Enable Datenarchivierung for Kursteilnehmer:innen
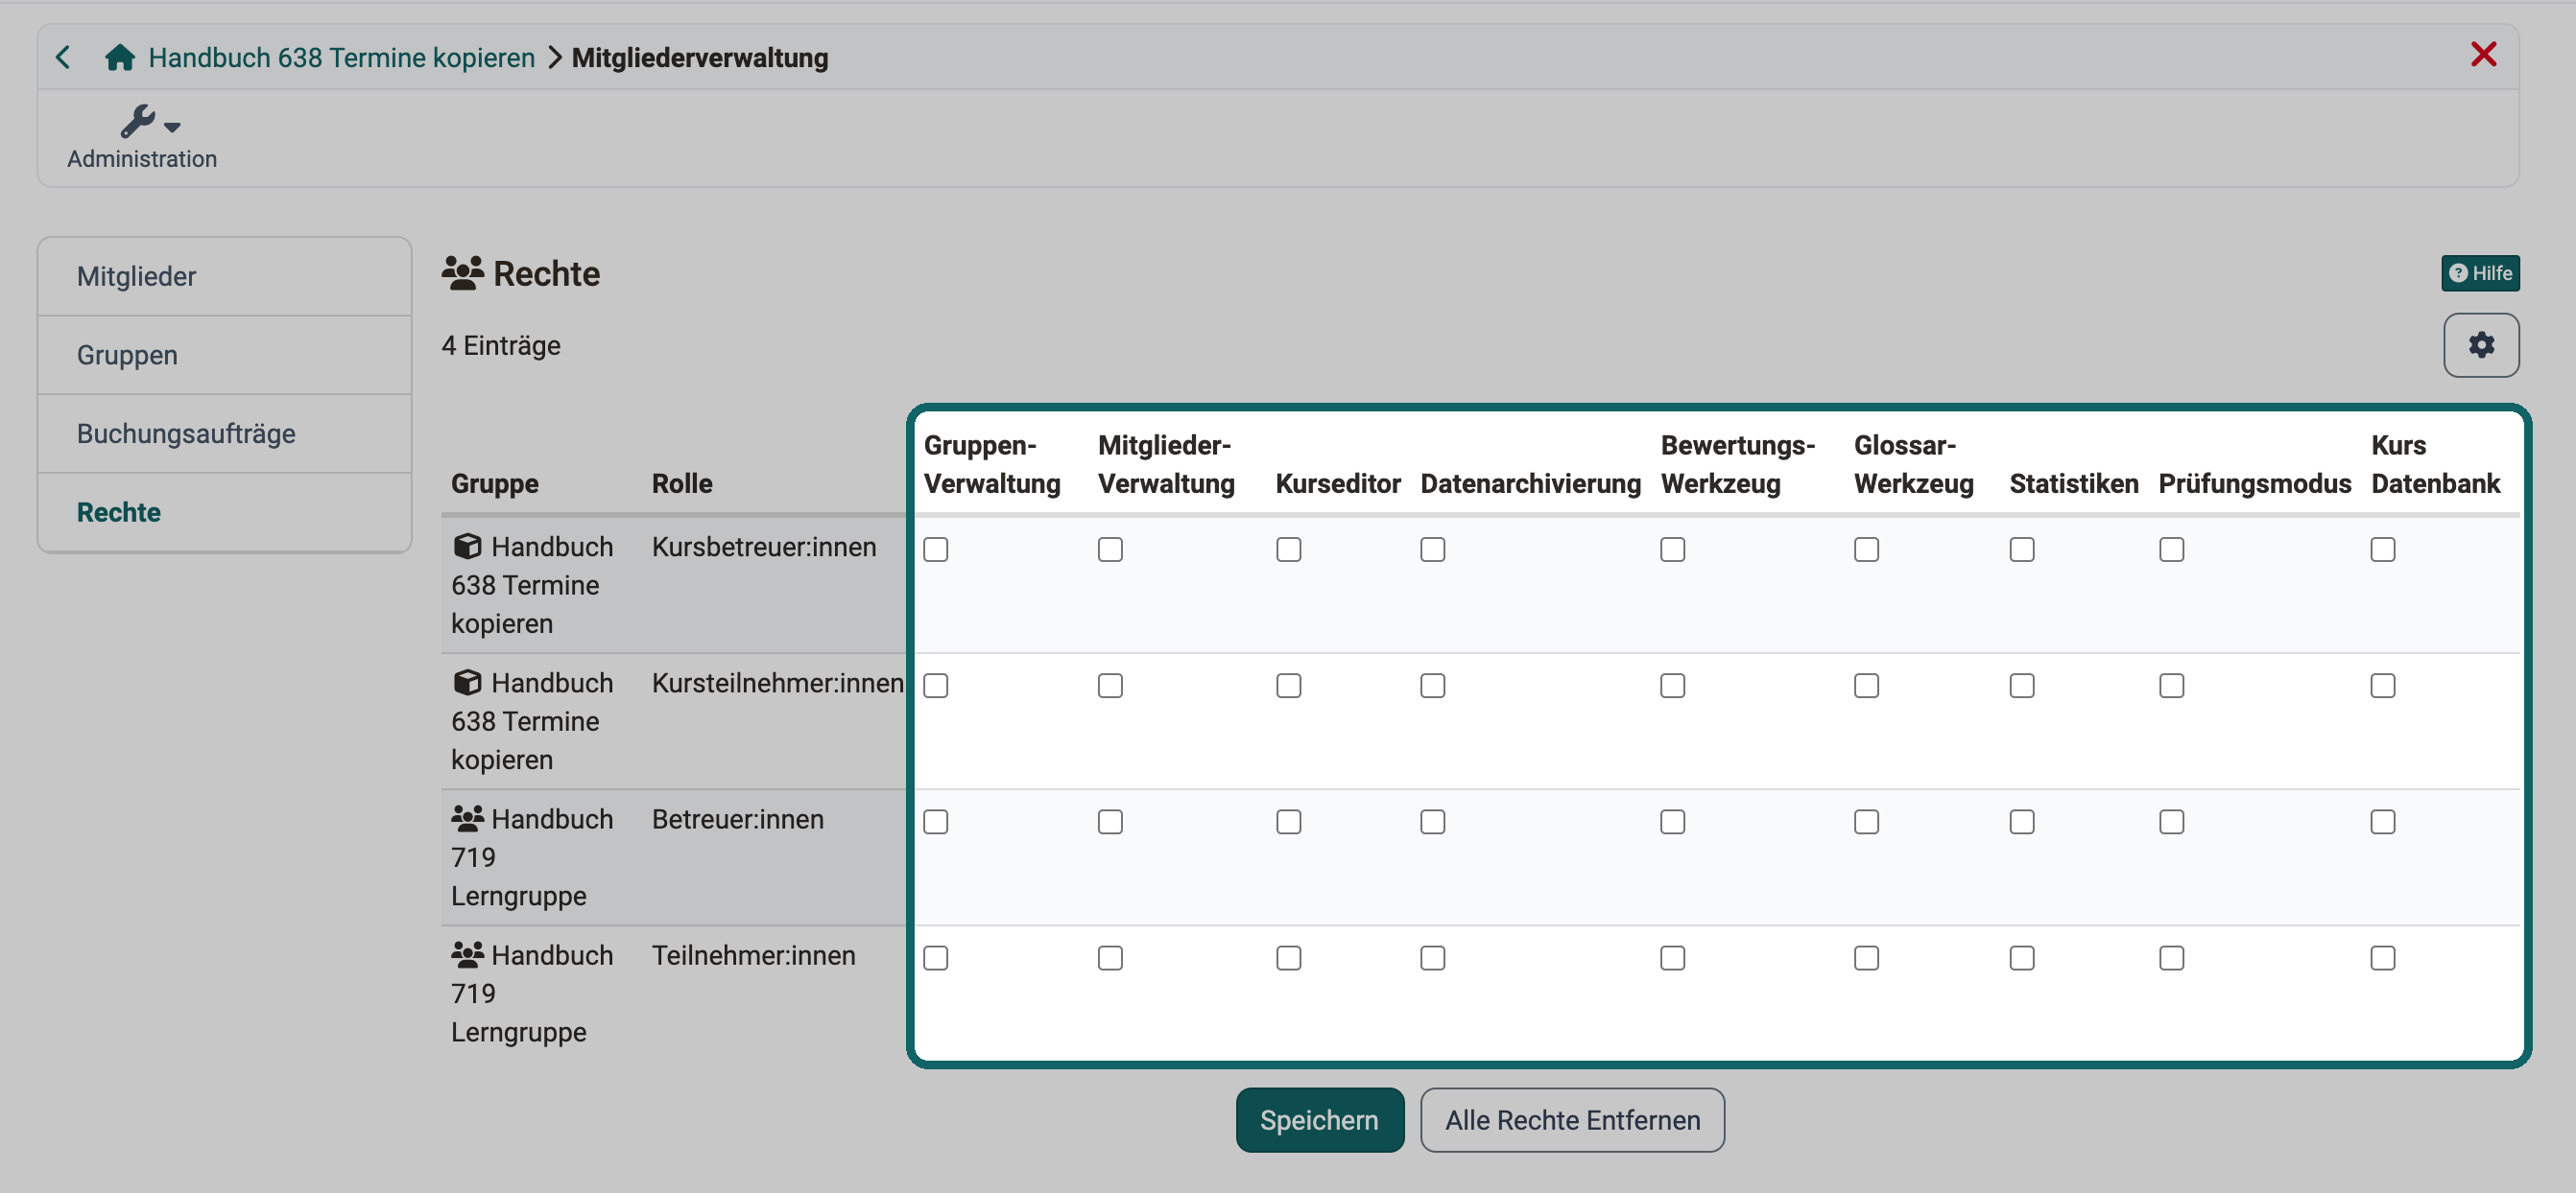Screen dimensions: 2576x1193 tap(1432, 686)
